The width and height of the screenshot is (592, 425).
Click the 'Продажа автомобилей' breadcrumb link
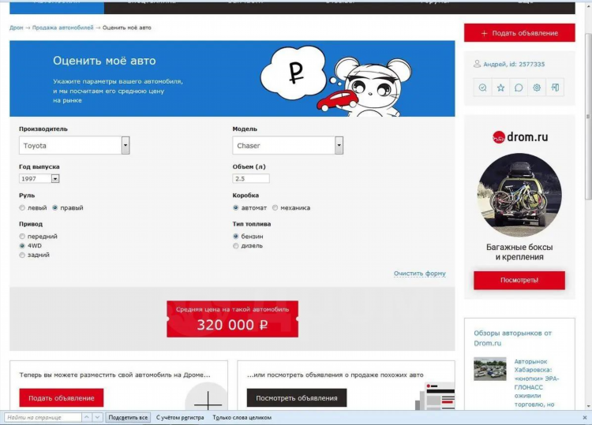coord(62,28)
